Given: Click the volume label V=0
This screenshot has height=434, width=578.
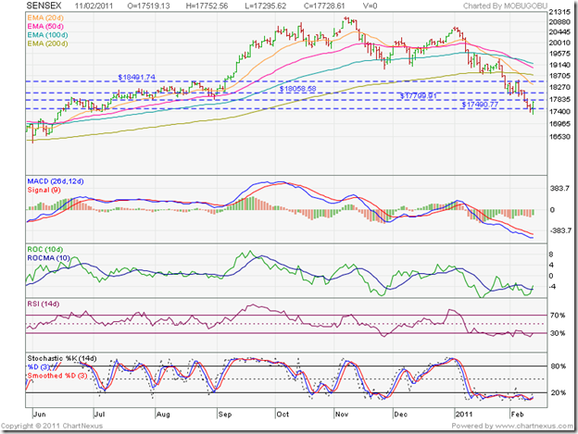Looking at the screenshot, I should [x=370, y=6].
